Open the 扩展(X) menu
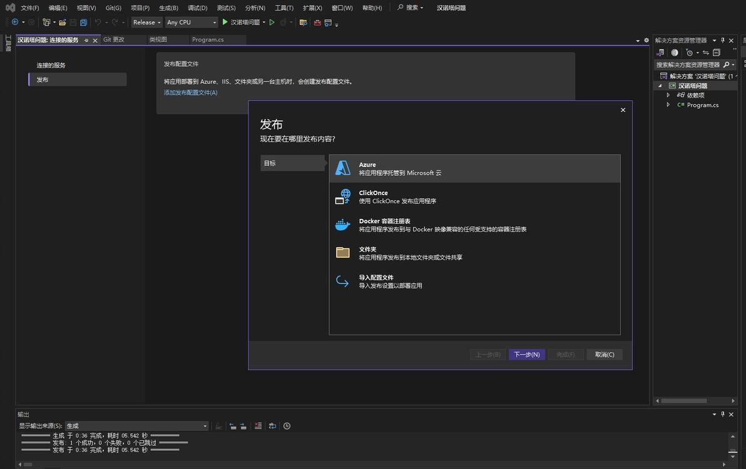This screenshot has height=469, width=746. pyautogui.click(x=312, y=8)
